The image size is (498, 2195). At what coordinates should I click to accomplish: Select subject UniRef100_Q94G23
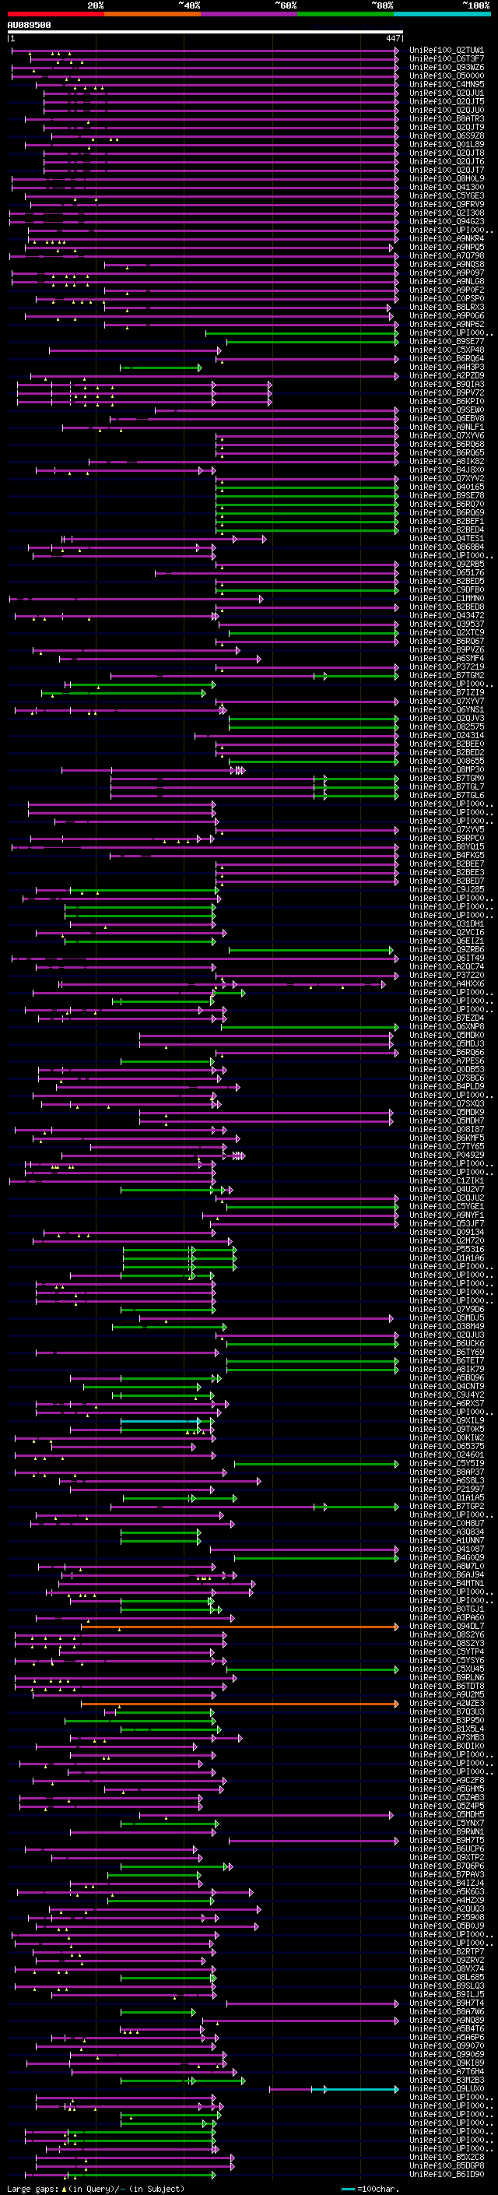click(447, 222)
